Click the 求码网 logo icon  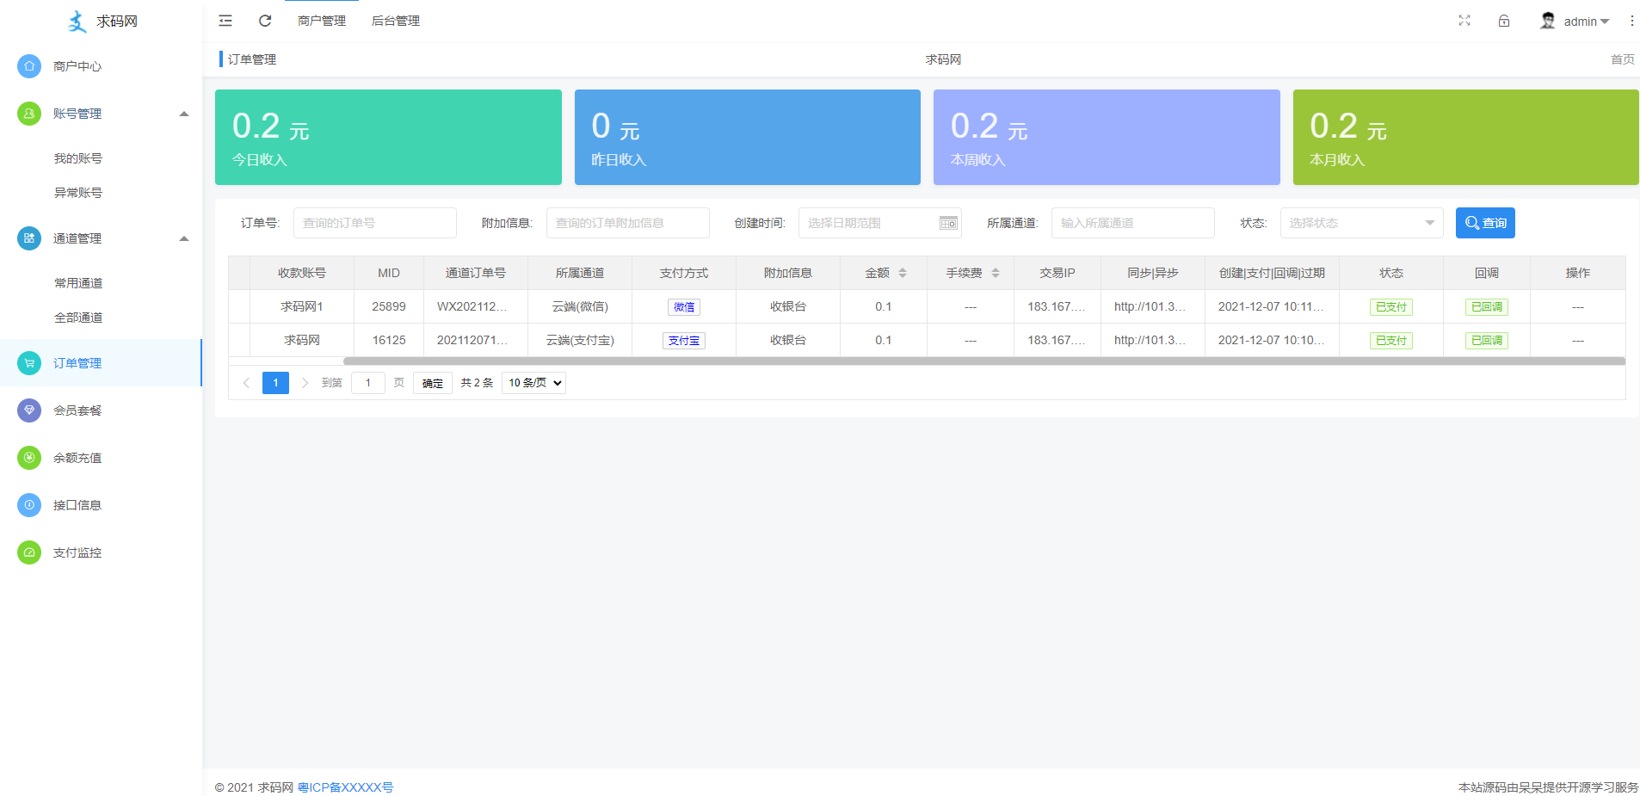77,22
